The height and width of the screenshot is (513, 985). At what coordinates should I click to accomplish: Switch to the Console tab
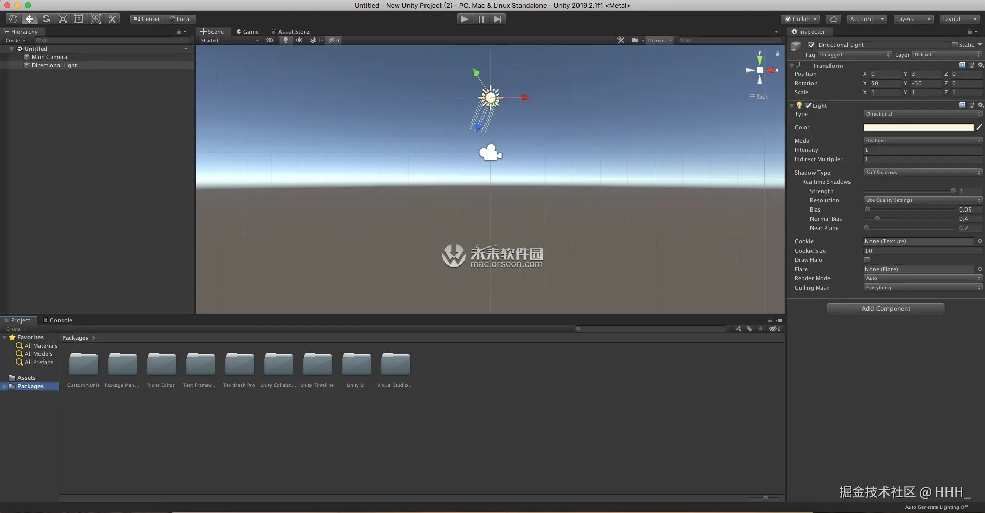57,320
